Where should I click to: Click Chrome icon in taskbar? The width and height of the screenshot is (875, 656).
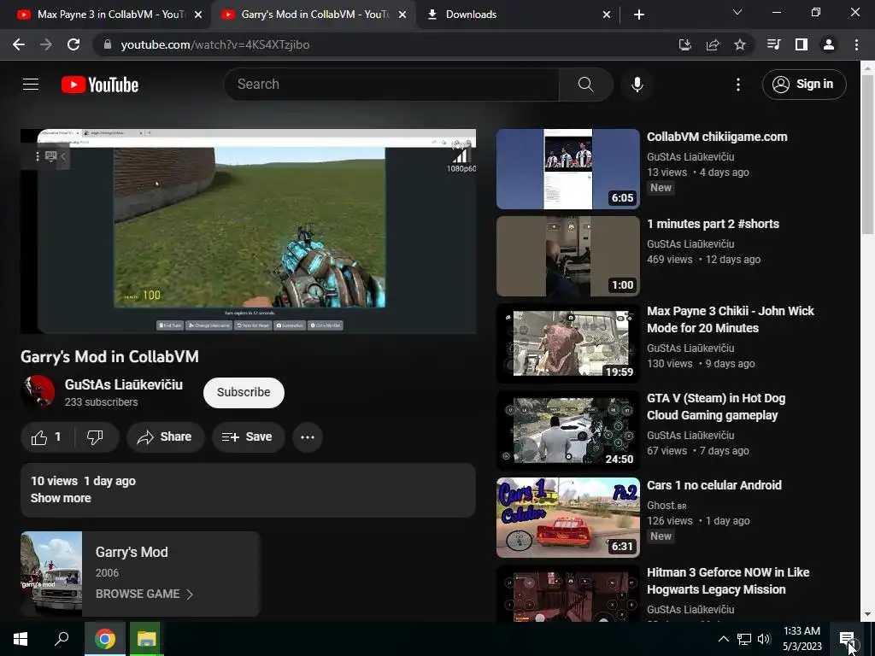tap(105, 639)
